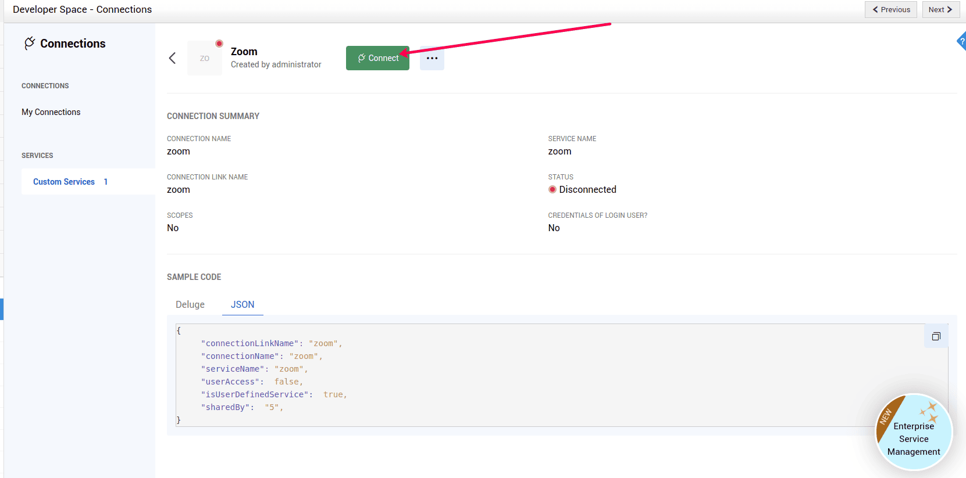Click the Zoom connection title text
Screen dimensions: 966x478
click(x=244, y=52)
